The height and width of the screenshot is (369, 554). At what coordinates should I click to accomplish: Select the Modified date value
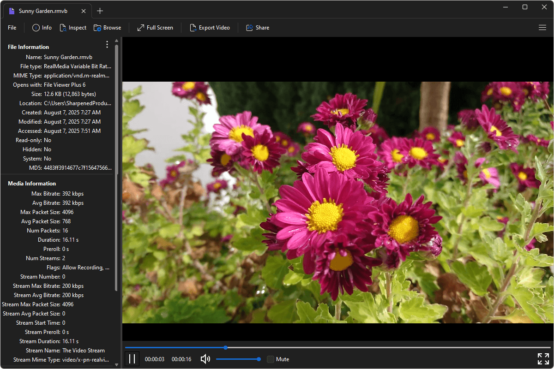tap(72, 122)
